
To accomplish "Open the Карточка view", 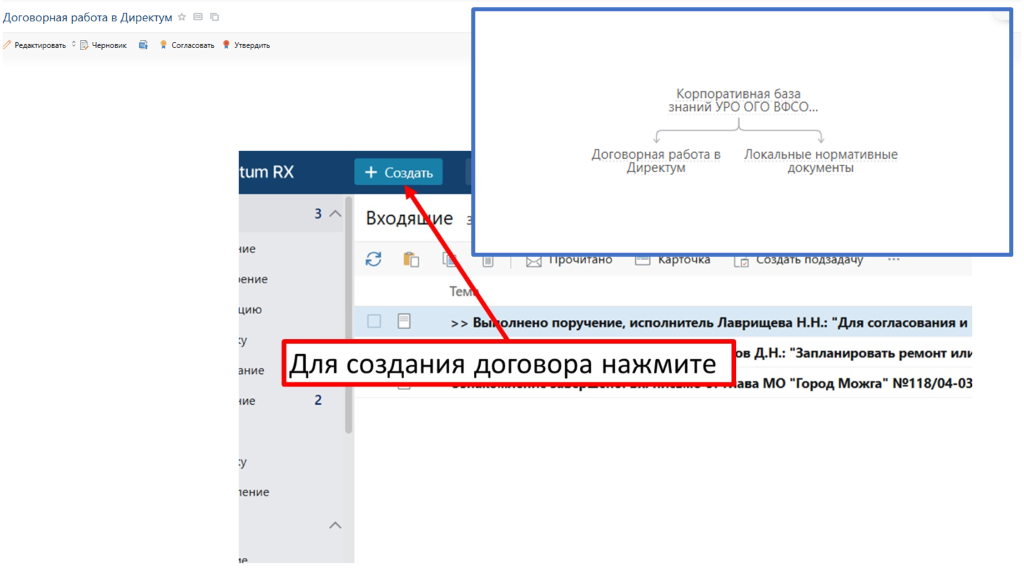I will (673, 260).
